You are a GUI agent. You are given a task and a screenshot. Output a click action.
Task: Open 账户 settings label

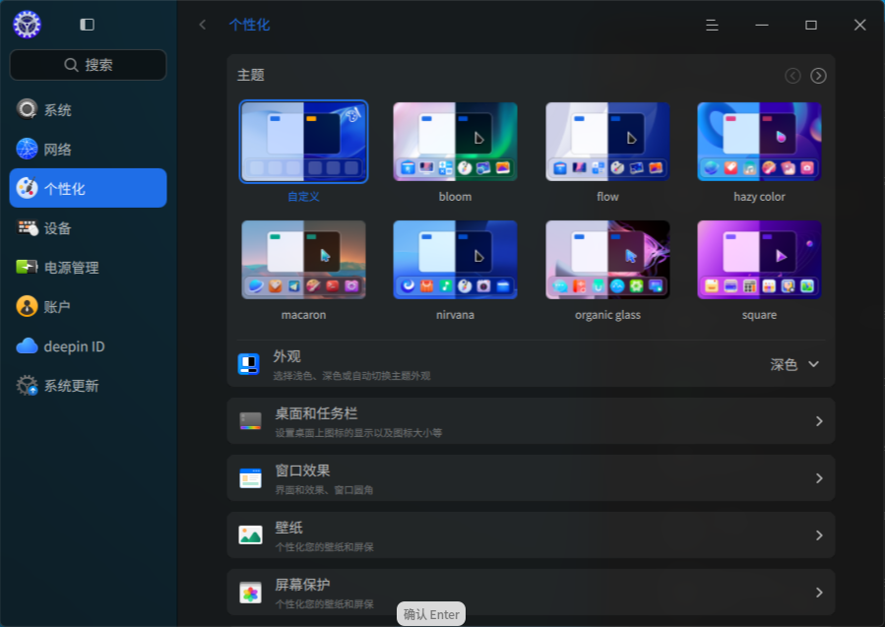tap(57, 307)
